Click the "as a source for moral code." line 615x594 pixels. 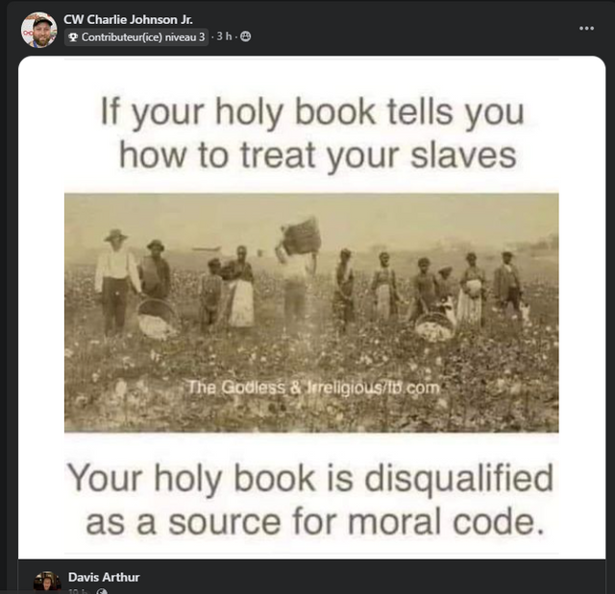point(315,522)
